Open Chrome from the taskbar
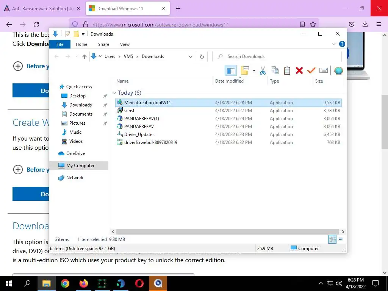The image size is (388, 291). click(65, 283)
